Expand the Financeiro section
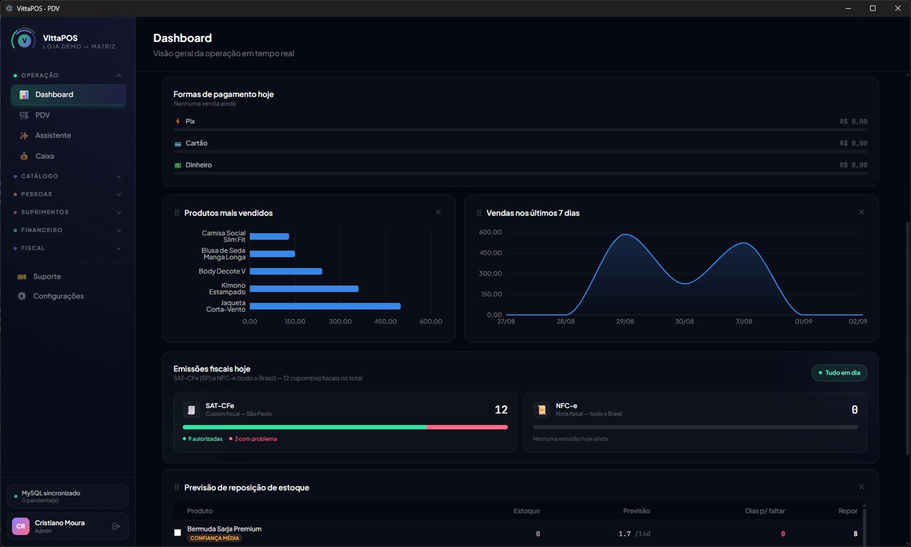This screenshot has width=911, height=547. coord(68,230)
